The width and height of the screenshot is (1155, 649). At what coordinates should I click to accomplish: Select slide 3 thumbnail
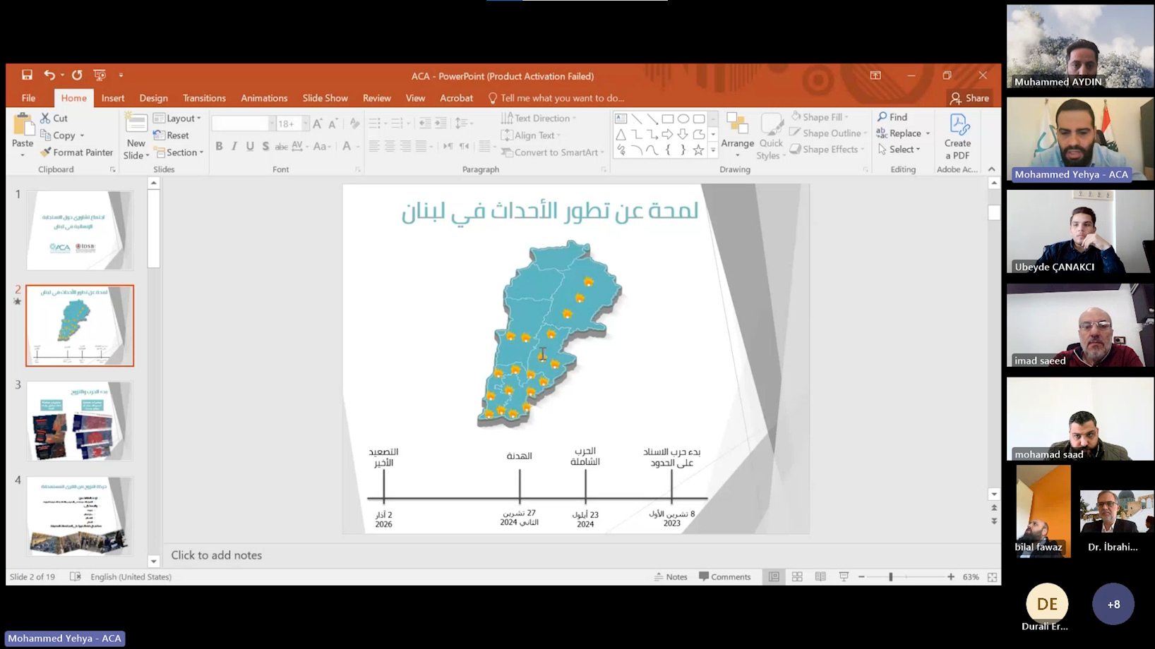coord(79,421)
